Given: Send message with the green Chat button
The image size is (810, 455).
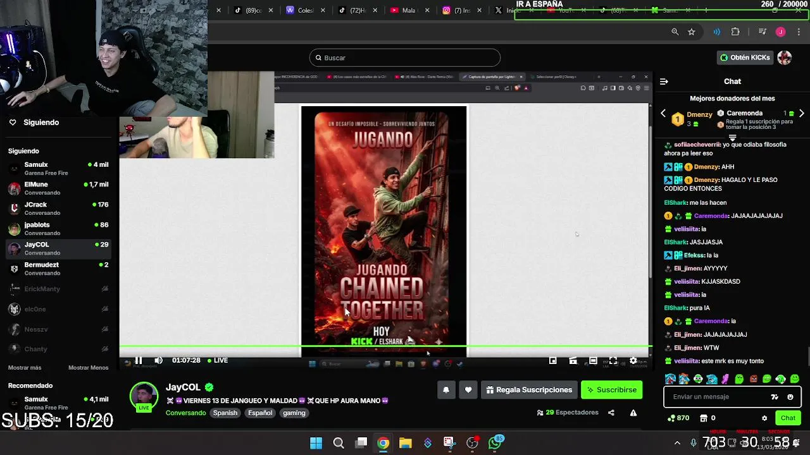Looking at the screenshot, I should tap(788, 418).
